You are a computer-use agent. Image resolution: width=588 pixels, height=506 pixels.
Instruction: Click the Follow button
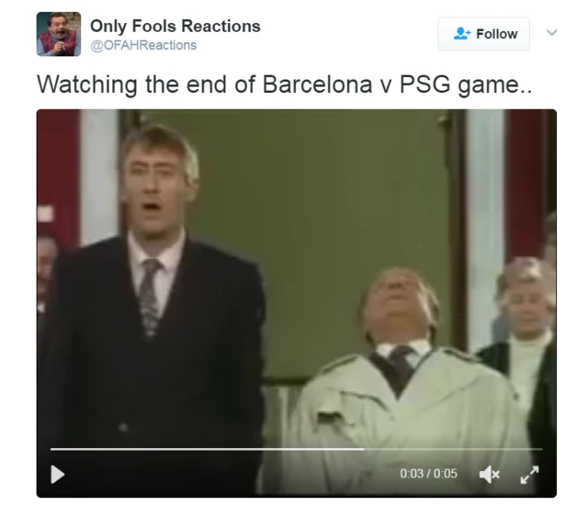tap(484, 34)
